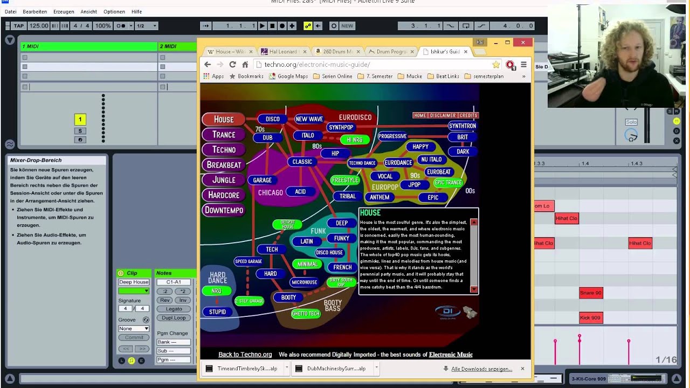Click Chrome back arrow button
Image resolution: width=690 pixels, height=388 pixels.
[208, 64]
